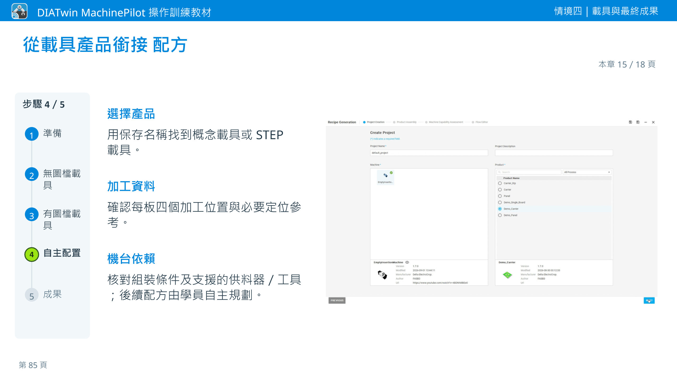677x381 pixels.
Task: Select the Demo_Carrier radio button
Action: (500, 209)
